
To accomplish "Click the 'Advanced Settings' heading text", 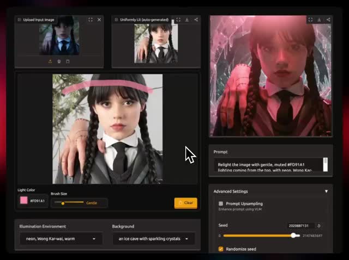I will [231, 191].
